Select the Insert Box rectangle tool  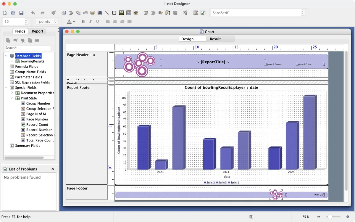(x=114, y=13)
